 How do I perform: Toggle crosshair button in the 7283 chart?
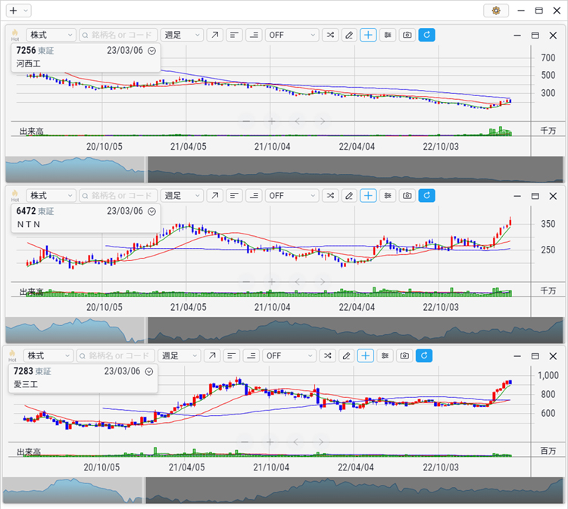tap(366, 355)
